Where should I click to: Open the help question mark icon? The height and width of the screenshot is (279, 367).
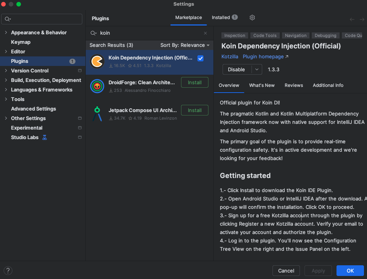(x=8, y=271)
